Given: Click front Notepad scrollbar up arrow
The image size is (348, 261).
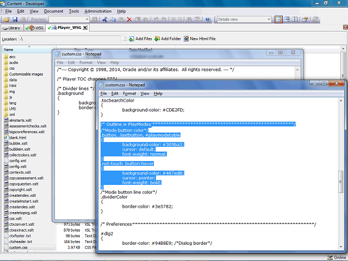Looking at the screenshot, I should click(341, 101).
